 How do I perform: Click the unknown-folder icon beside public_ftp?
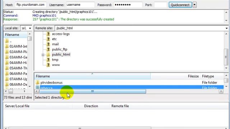[x=48, y=49]
